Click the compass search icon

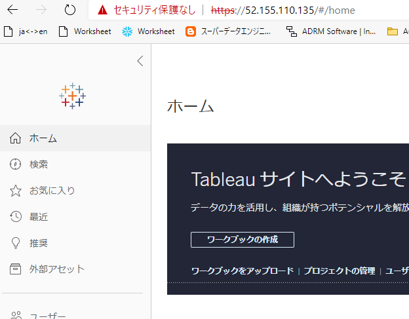(x=15, y=164)
